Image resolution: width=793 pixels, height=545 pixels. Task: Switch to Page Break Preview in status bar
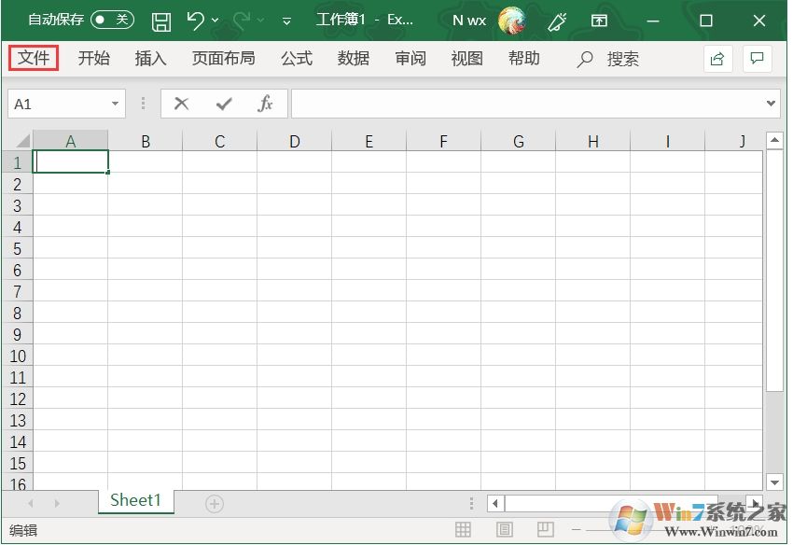(x=545, y=529)
